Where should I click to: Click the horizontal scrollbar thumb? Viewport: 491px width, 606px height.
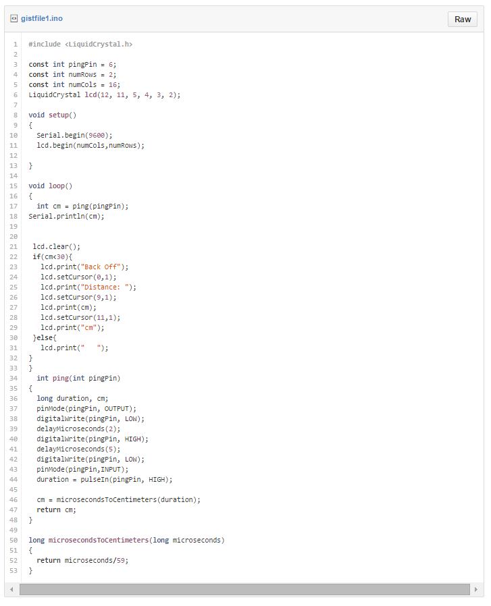pos(244,589)
